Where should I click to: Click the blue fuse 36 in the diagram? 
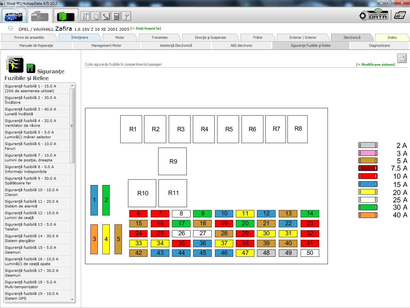(202, 243)
